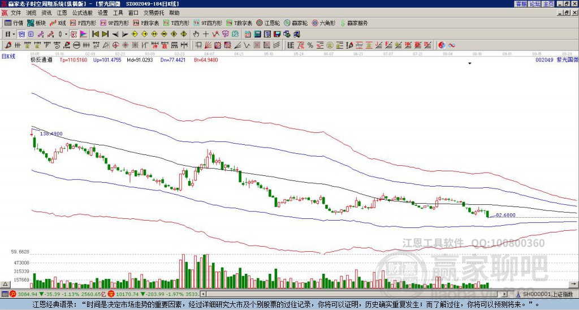Toggle the 权 adjustment button
Image resolution: width=579 pixels, height=310 pixels.
tap(74, 35)
